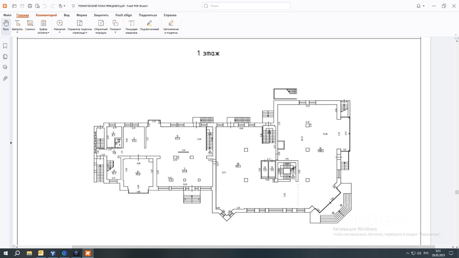Show hidden system tray icons
The width and height of the screenshot is (459, 258).
coord(407,253)
